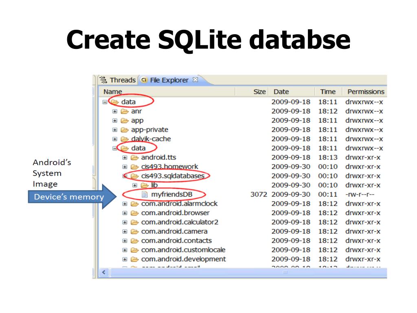Expand the cis493.homework folder
417x313 pixels.
click(125, 167)
